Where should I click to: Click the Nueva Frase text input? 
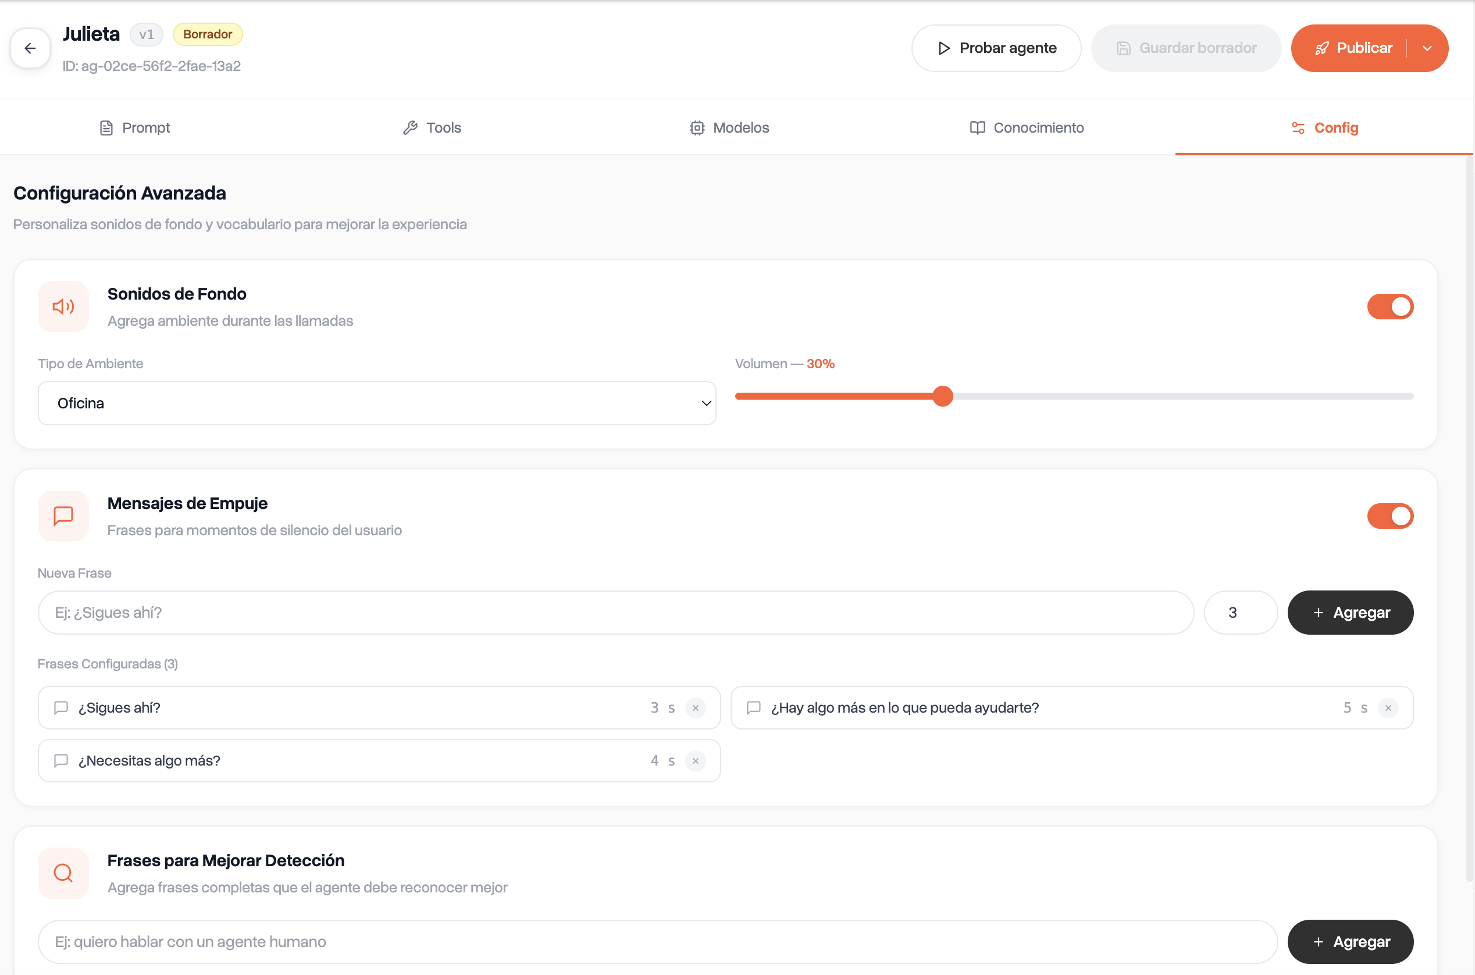615,613
